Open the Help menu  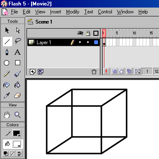point(143,12)
